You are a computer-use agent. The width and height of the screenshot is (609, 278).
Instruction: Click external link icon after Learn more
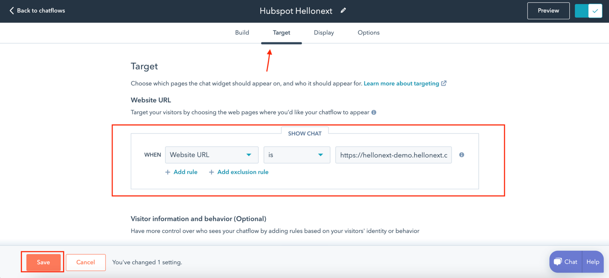(x=444, y=83)
